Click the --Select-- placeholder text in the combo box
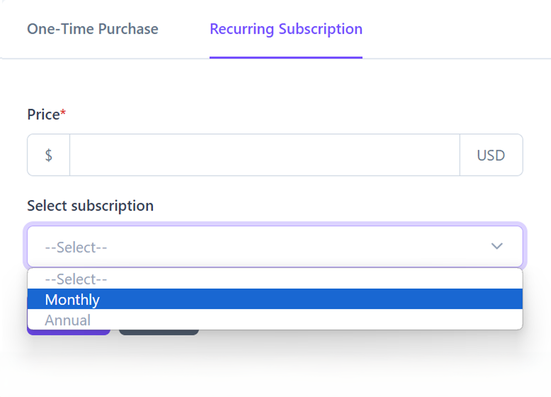 pyautogui.click(x=76, y=247)
